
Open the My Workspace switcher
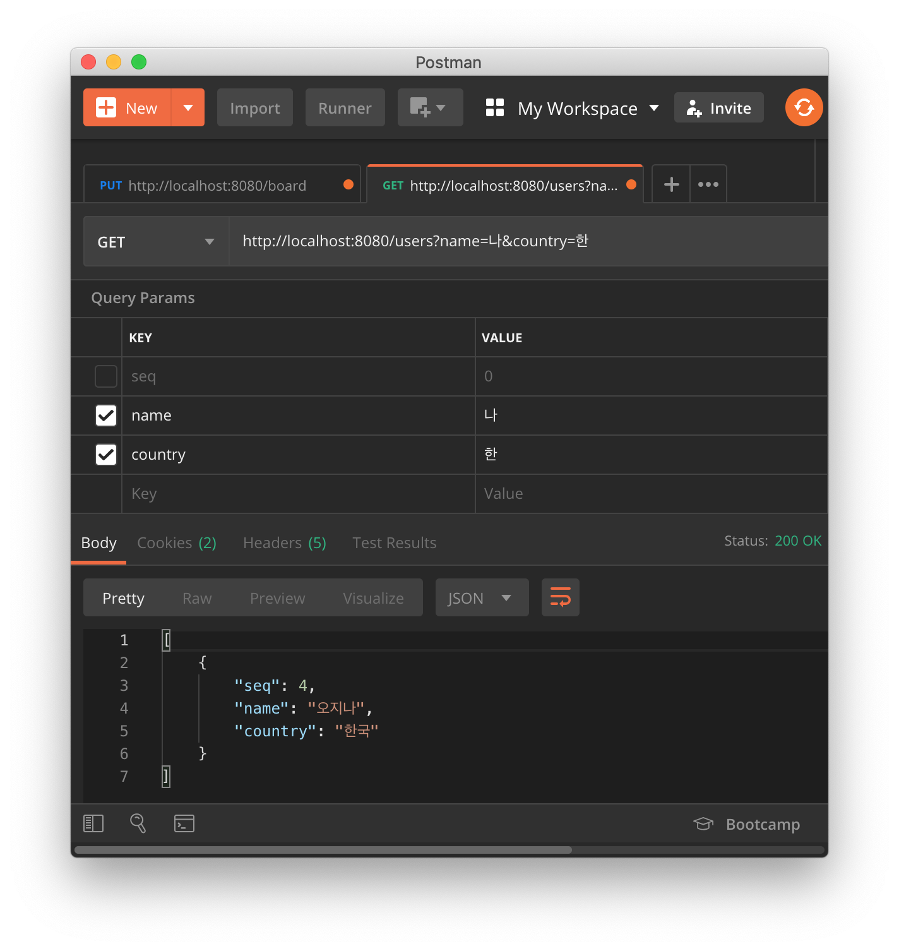coord(587,108)
